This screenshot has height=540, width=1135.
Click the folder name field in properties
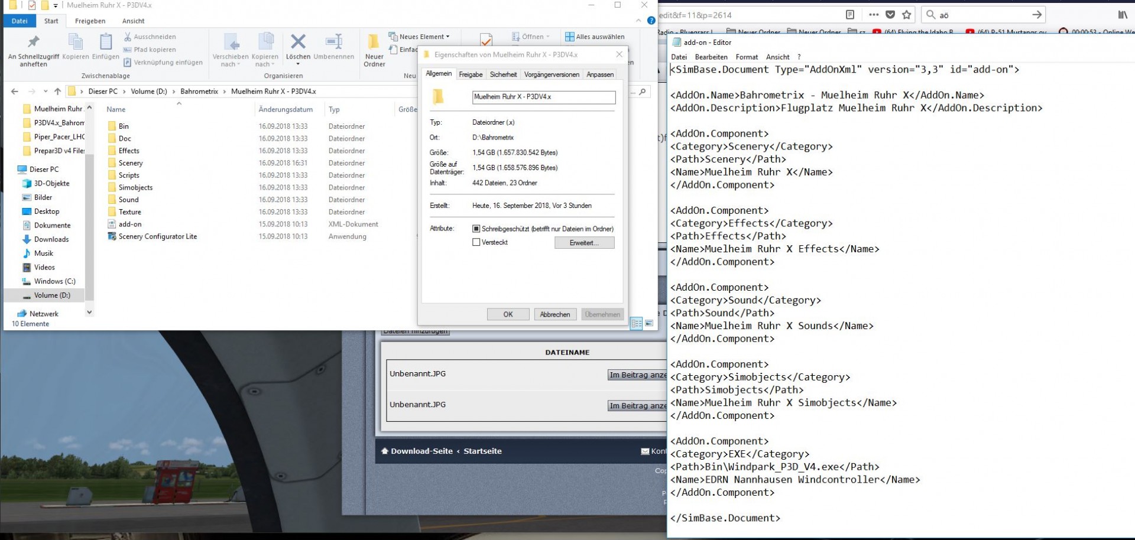(x=543, y=97)
